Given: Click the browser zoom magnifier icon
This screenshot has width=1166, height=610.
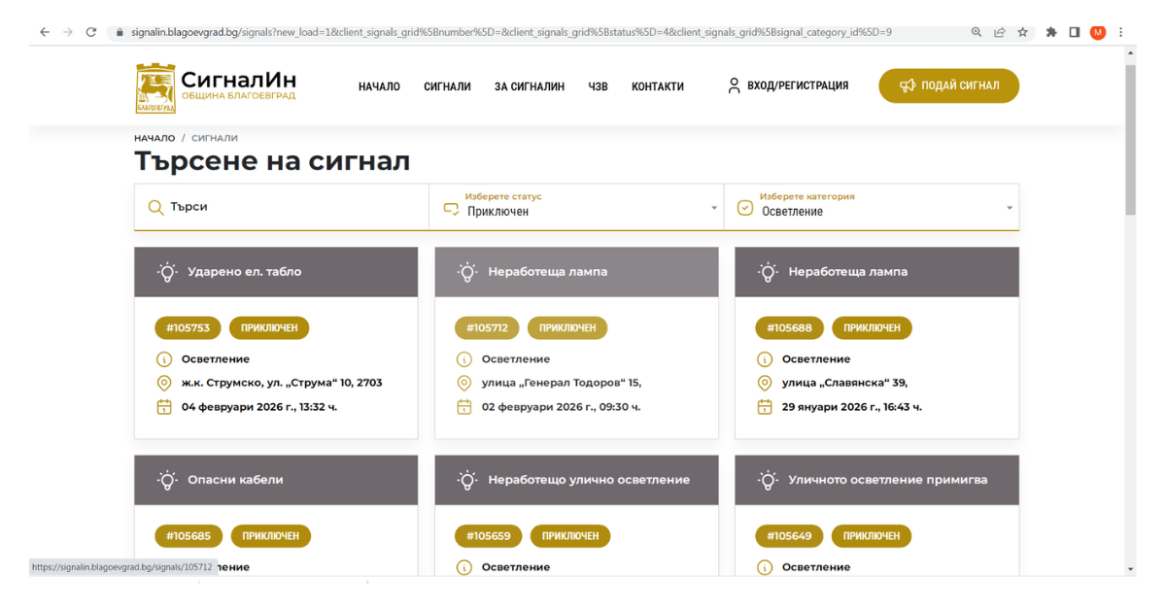Looking at the screenshot, I should click(x=976, y=32).
